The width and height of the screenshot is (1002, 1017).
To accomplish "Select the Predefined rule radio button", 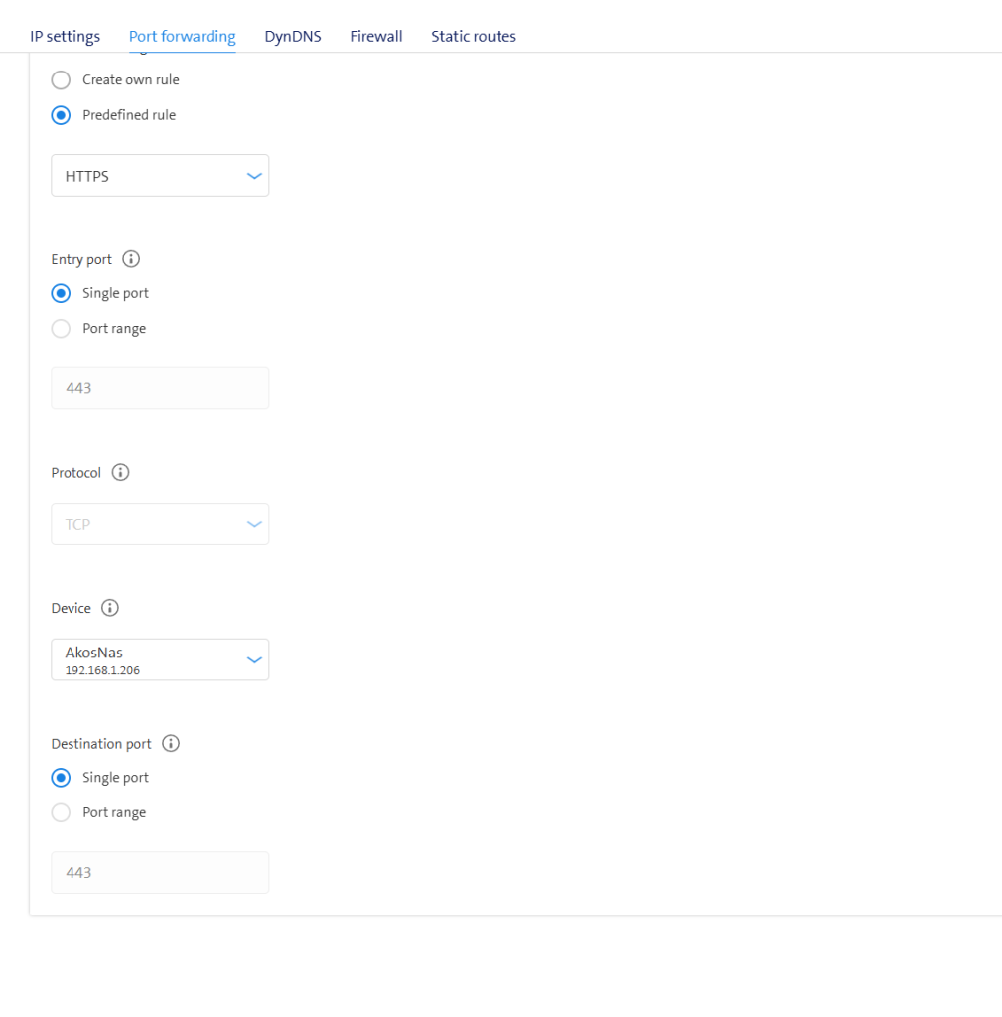I will pyautogui.click(x=62, y=115).
